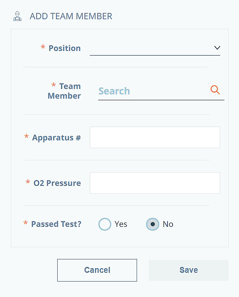This screenshot has width=239, height=297.
Task: Click the Passed Test? label
Action: (56, 224)
